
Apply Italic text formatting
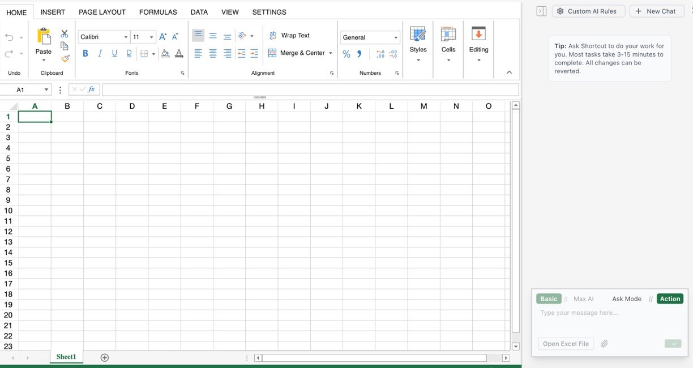pyautogui.click(x=100, y=53)
